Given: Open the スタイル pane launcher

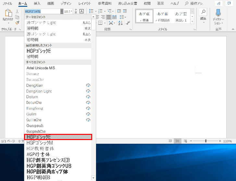Looking at the screenshot, I should (x=194, y=29).
